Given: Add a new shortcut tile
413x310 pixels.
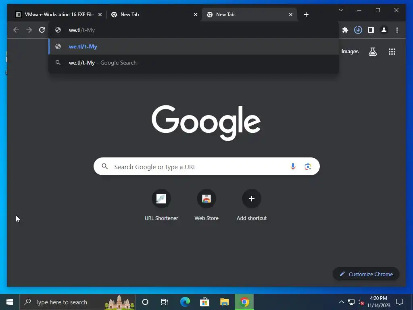Looking at the screenshot, I should tap(252, 205).
